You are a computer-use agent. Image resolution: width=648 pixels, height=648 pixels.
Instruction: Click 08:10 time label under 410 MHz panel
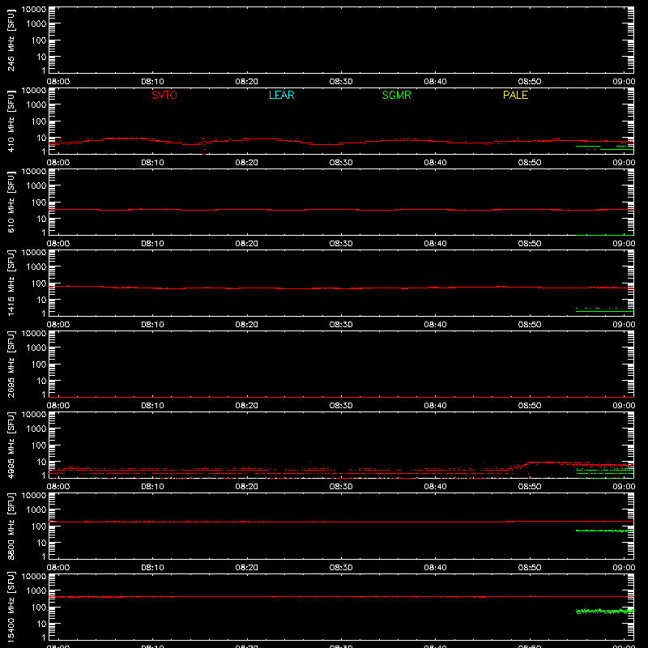pyautogui.click(x=152, y=163)
